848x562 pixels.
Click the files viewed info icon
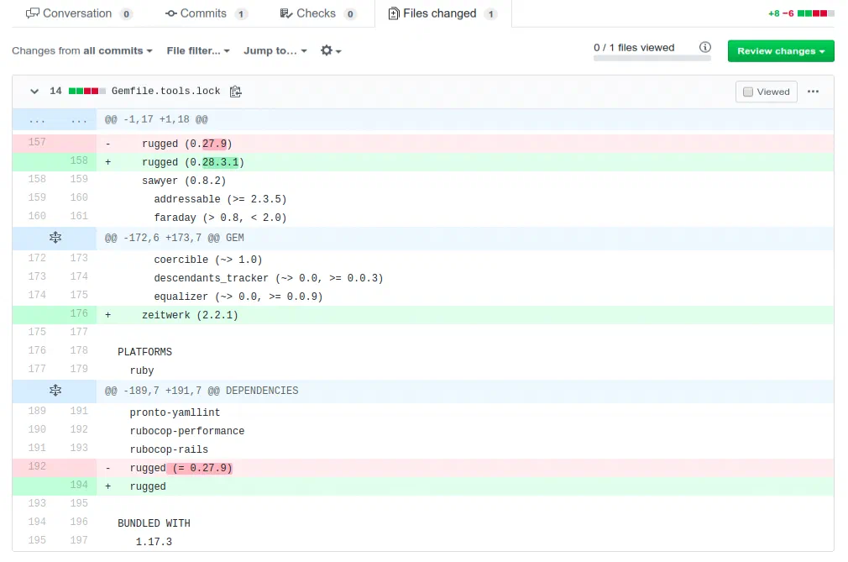coord(705,47)
